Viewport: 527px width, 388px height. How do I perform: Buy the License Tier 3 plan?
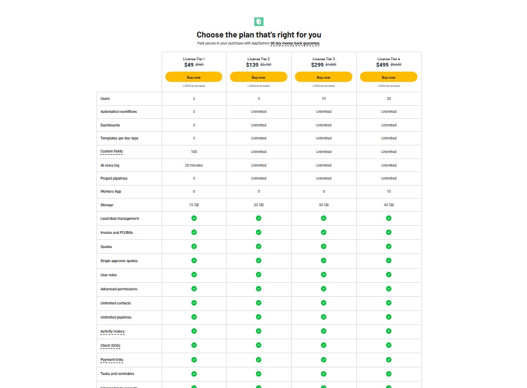[x=324, y=77]
